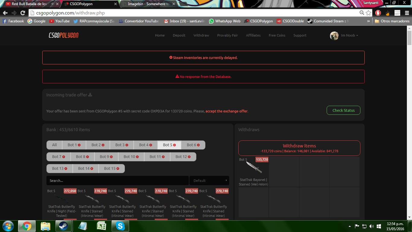Open Steam from the taskbar
Viewport: 412px width, 232px height.
63,226
